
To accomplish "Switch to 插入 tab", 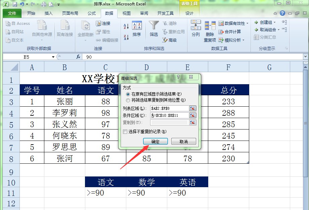I will coord(48,13).
